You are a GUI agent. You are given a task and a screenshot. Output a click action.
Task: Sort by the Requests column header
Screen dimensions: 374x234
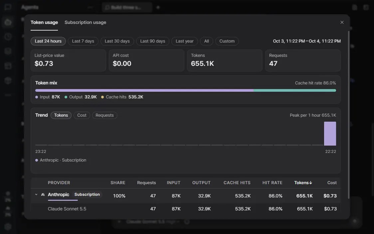pyautogui.click(x=146, y=183)
